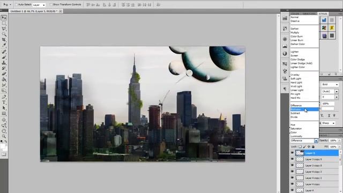
Task: Open the Clone Source panel icon
Action: (285, 78)
